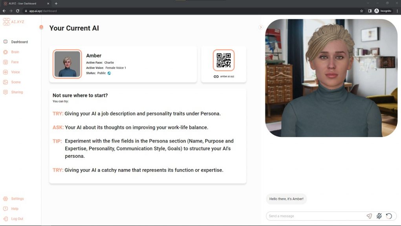Click the QR code image
This screenshot has width=401, height=226.
pos(223,60)
